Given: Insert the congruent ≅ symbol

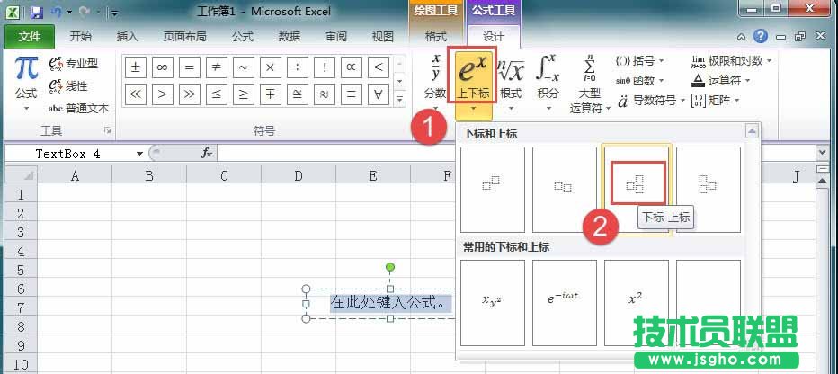Looking at the screenshot, I should point(297,94).
